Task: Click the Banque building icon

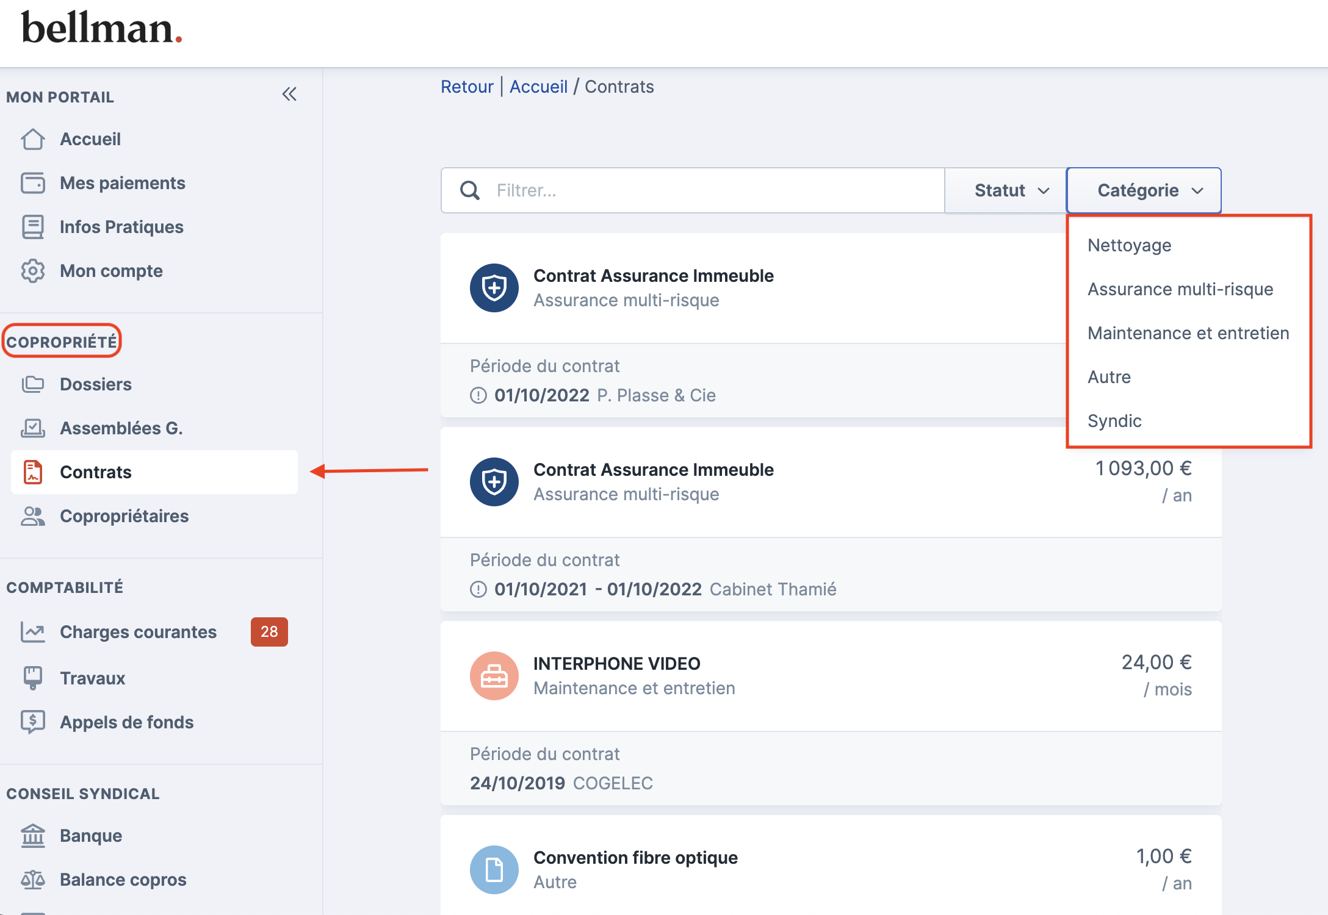Action: coord(33,836)
